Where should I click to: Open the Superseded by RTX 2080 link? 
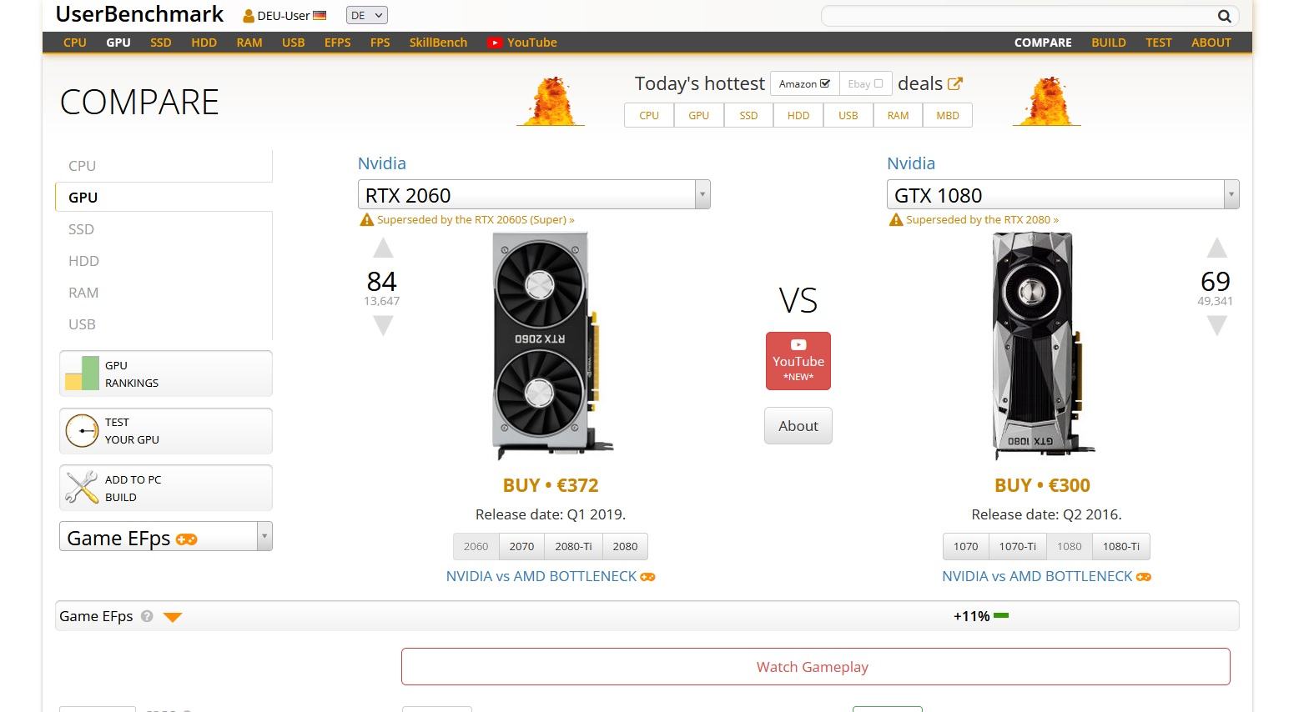pyautogui.click(x=982, y=220)
